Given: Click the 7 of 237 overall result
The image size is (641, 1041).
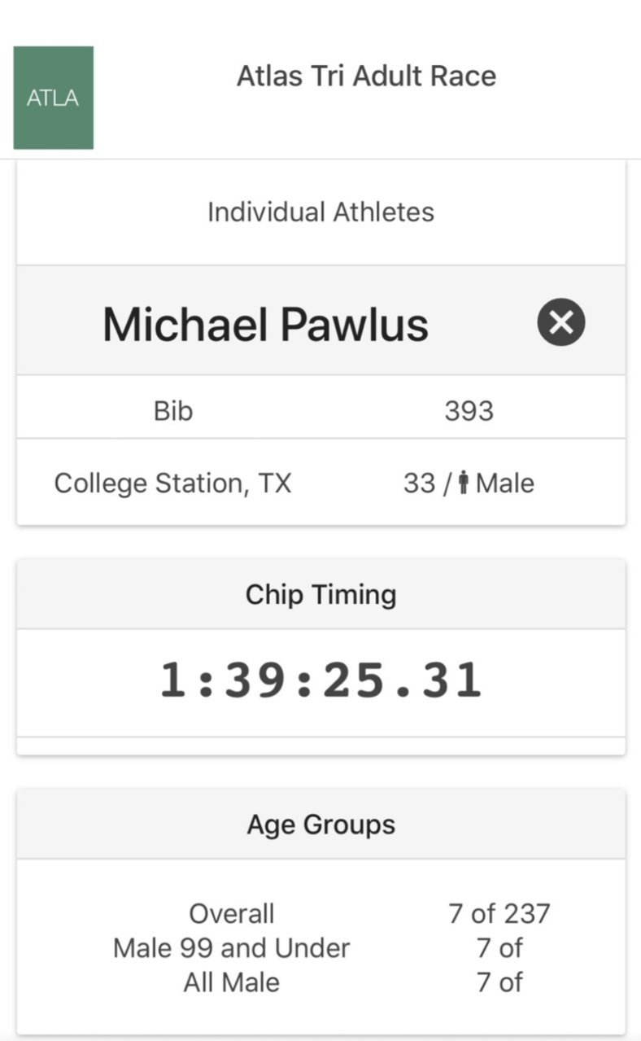Looking at the screenshot, I should (x=499, y=913).
